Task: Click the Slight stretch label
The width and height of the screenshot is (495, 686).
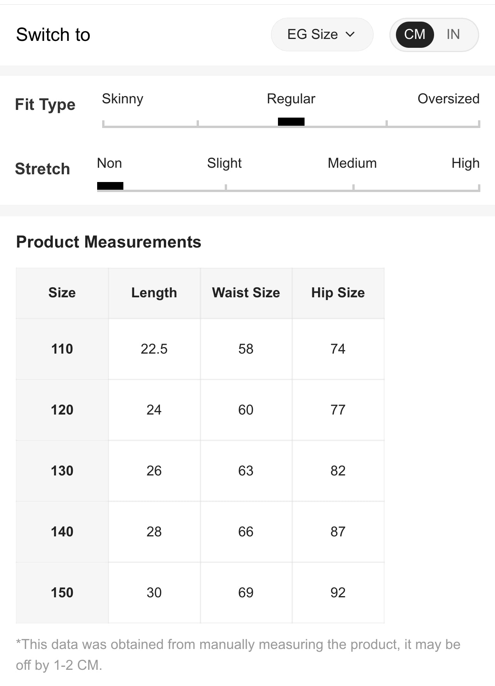Action: (224, 163)
